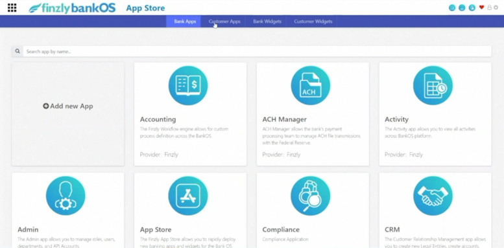Open the CRM handshake icon
504x248 pixels.
433,196
